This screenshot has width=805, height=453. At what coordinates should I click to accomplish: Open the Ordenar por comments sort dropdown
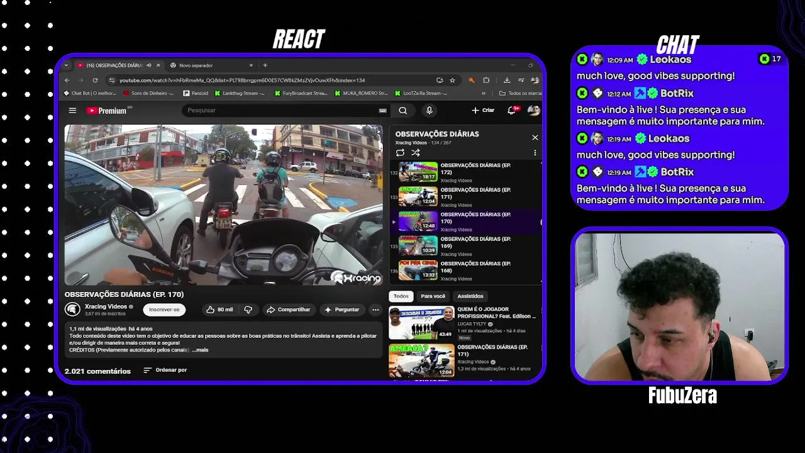click(x=165, y=370)
